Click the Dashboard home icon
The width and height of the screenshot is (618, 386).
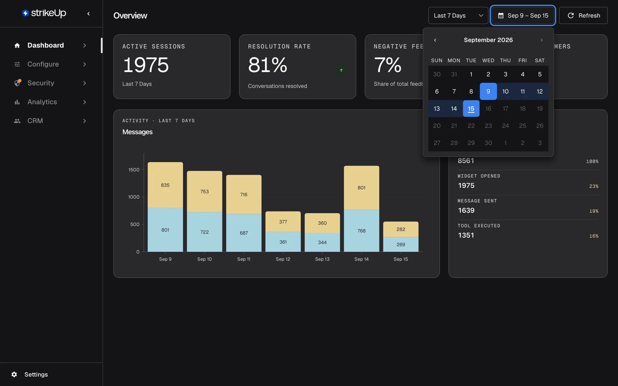point(17,45)
